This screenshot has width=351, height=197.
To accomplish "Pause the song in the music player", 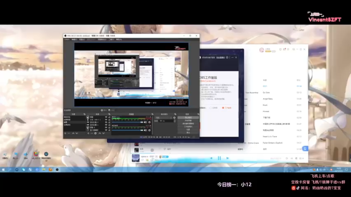I will click(x=219, y=158).
